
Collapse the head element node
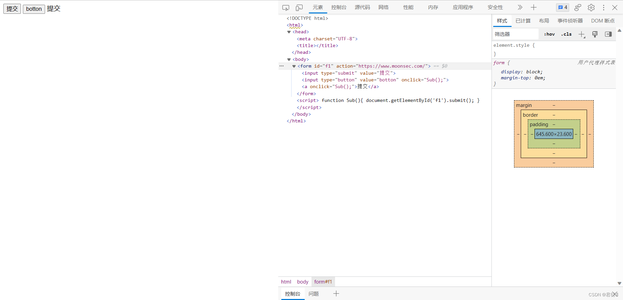tap(289, 32)
